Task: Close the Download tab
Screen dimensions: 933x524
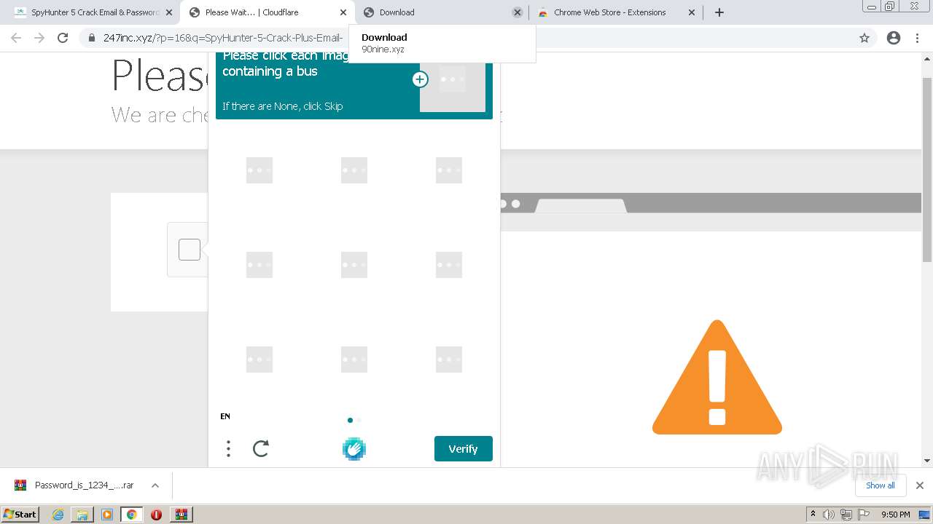Action: coord(518,12)
